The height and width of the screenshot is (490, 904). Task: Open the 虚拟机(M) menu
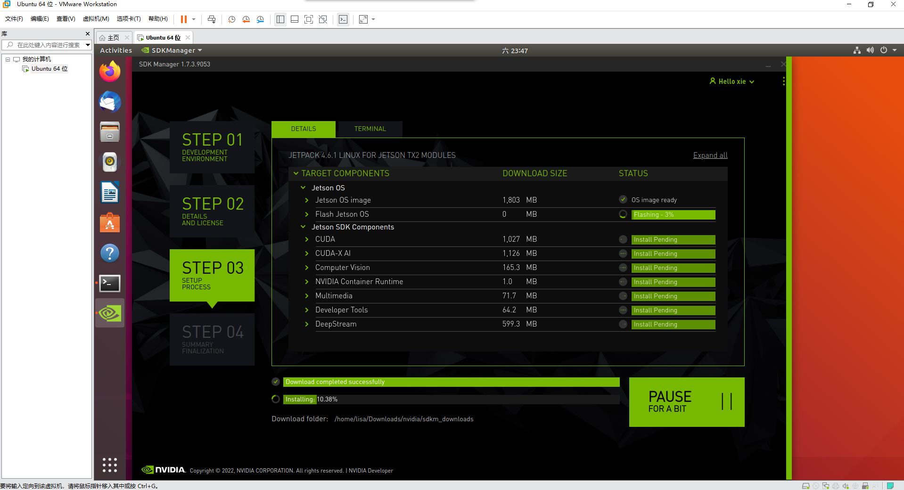[x=95, y=19]
